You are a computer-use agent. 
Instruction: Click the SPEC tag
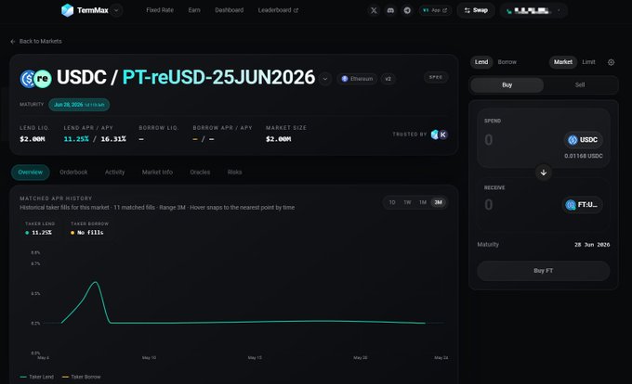tap(436, 77)
